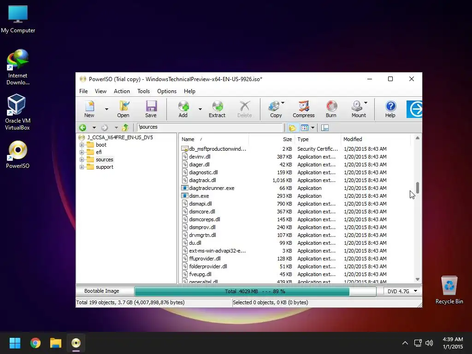Open the Action menu
The width and height of the screenshot is (472, 354).
(x=122, y=91)
